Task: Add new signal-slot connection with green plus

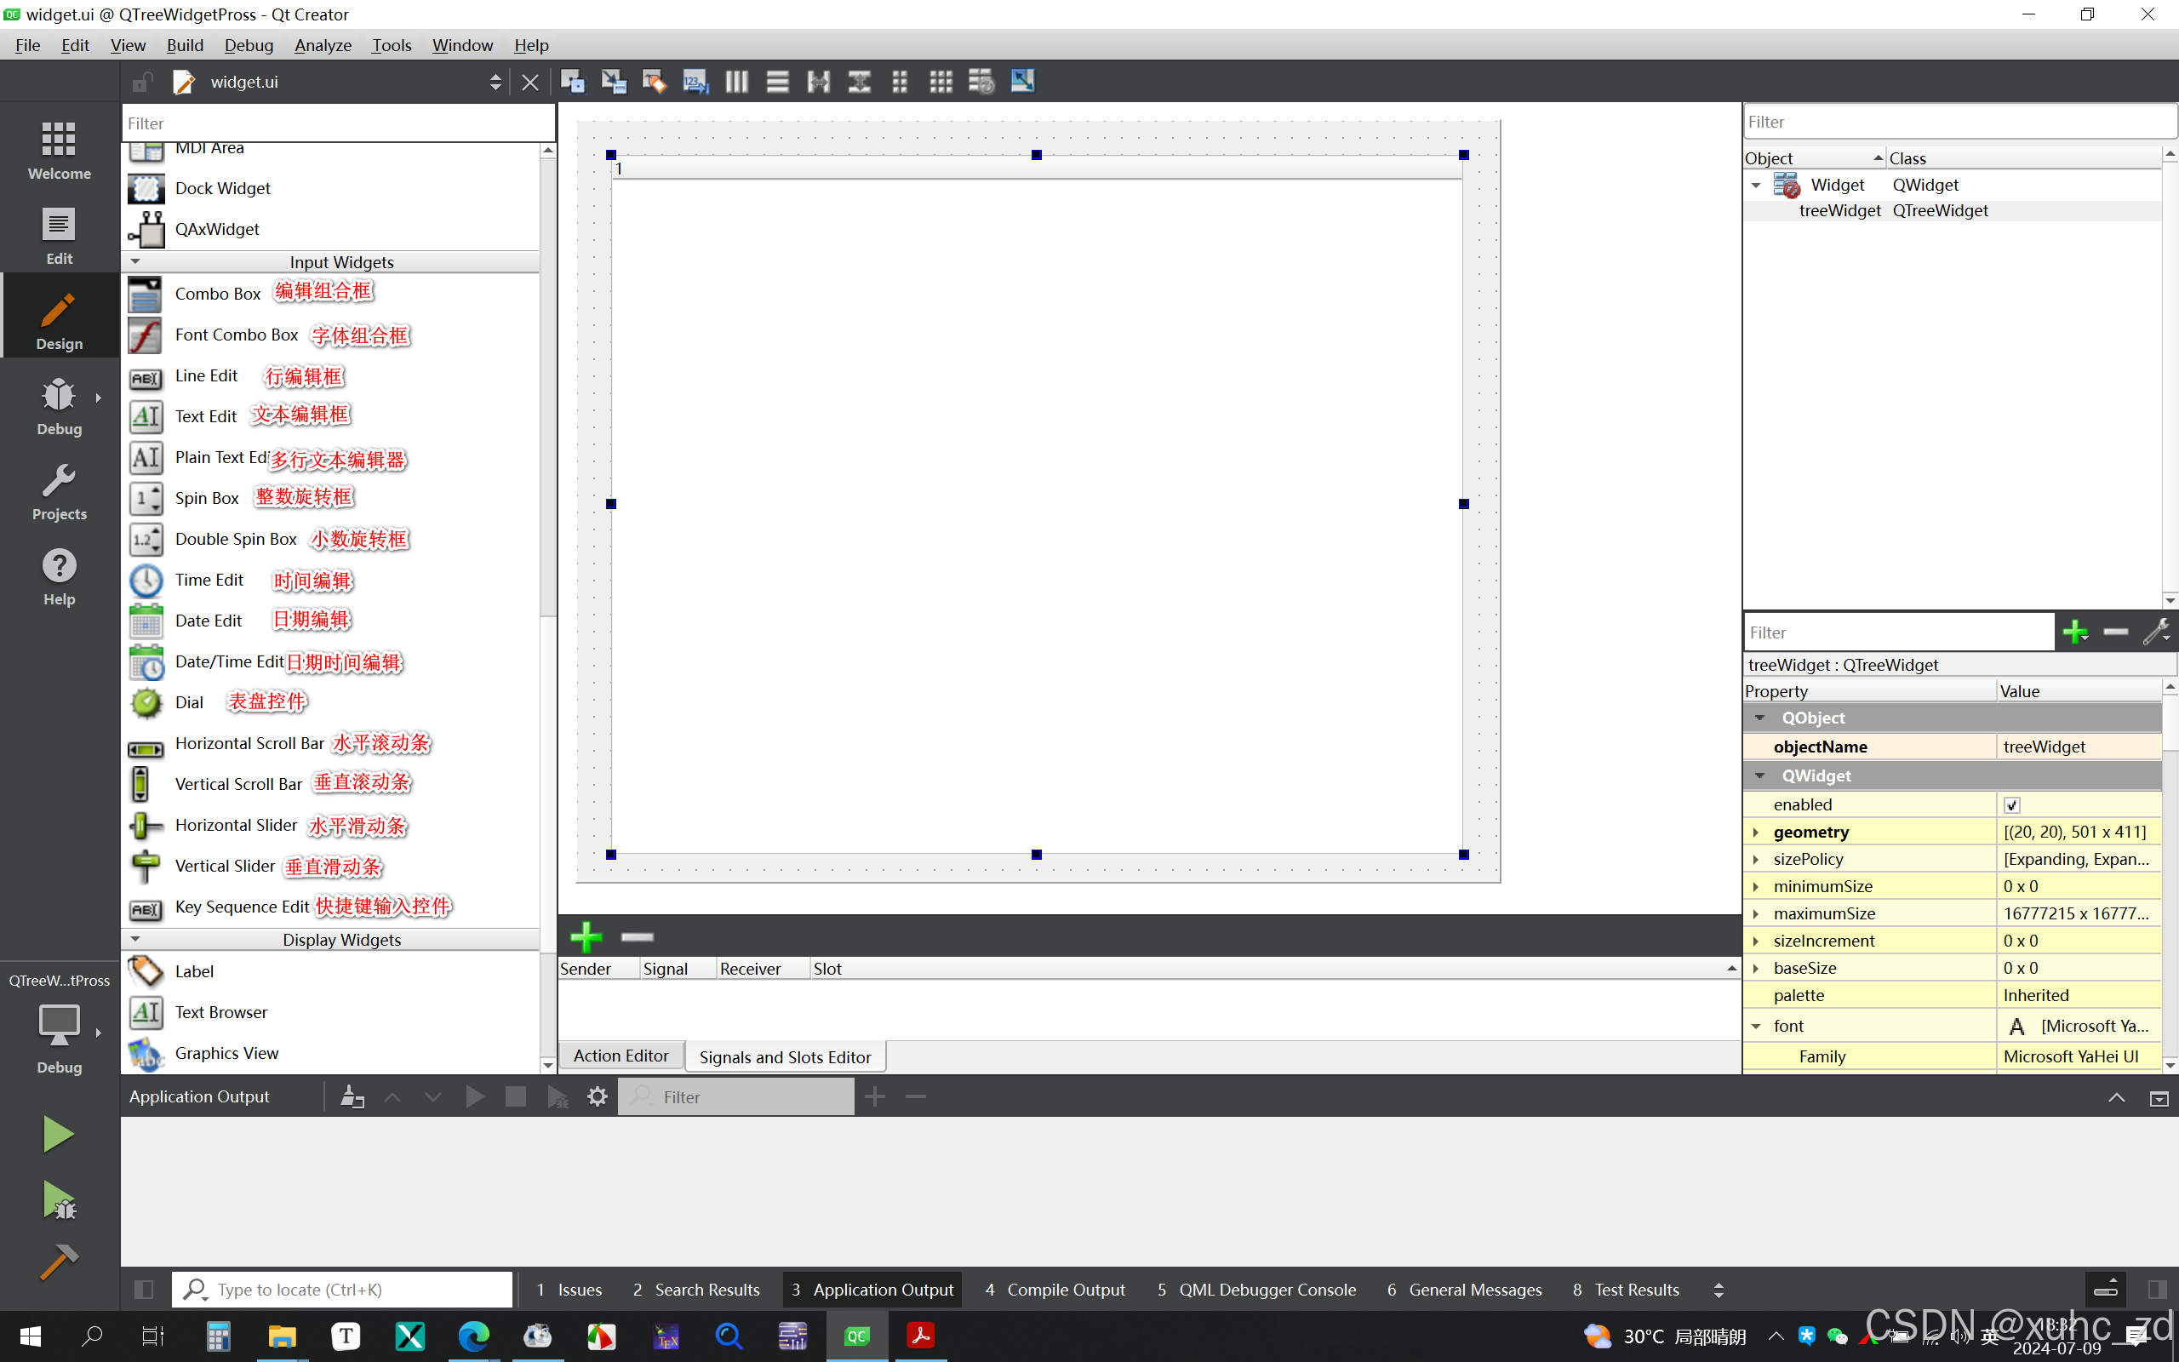Action: pos(586,937)
